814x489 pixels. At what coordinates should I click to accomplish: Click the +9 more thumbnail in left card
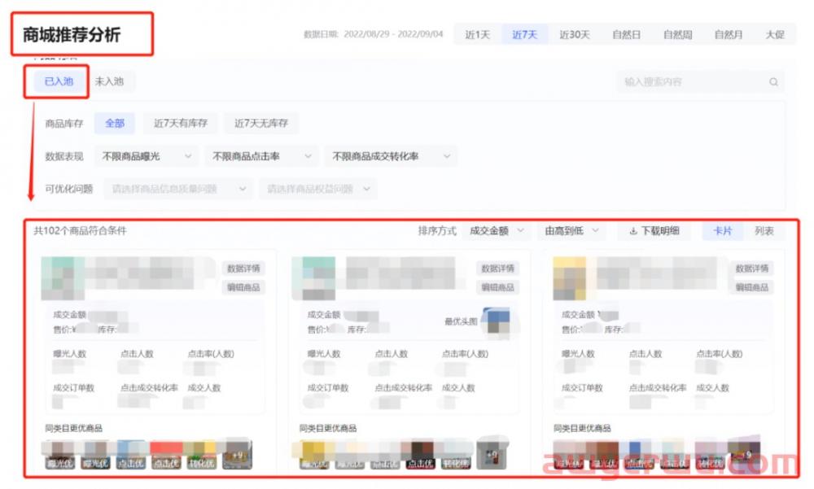(237, 455)
